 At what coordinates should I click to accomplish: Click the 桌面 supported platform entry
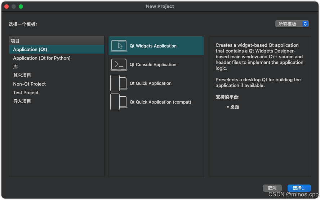pyautogui.click(x=235, y=107)
